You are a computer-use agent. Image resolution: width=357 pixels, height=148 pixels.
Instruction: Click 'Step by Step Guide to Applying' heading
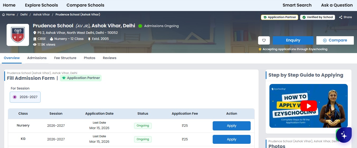(306, 75)
